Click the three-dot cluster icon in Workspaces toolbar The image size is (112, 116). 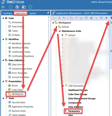coord(59,18)
